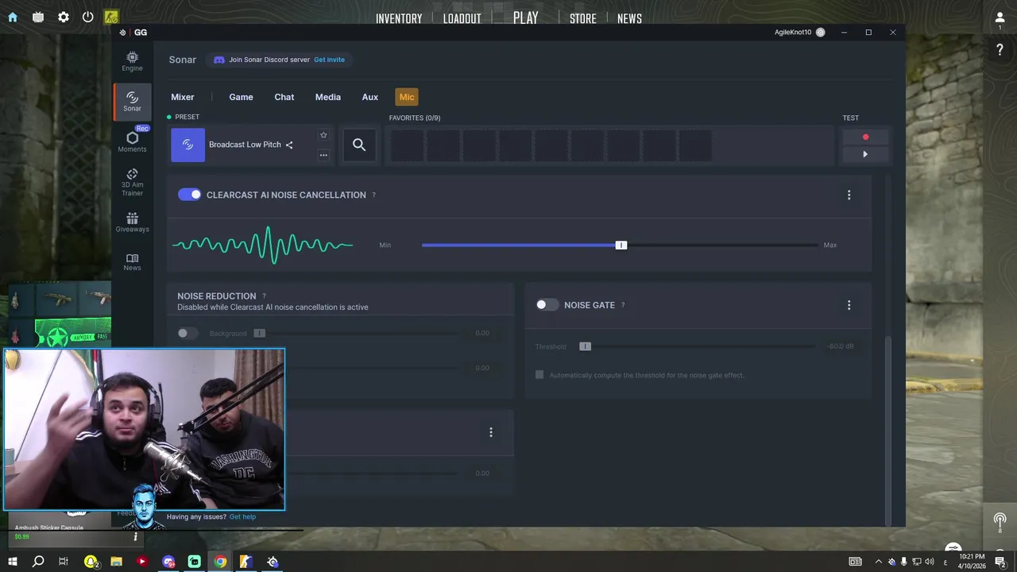The height and width of the screenshot is (572, 1017).
Task: Open CS2 Loadout menu
Action: click(462, 18)
